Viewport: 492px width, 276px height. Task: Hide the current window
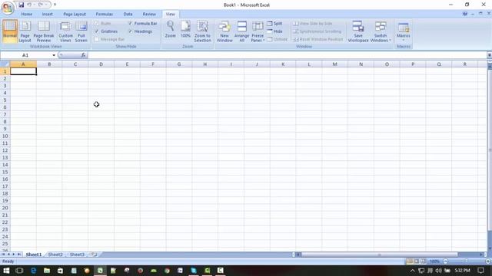[275, 31]
